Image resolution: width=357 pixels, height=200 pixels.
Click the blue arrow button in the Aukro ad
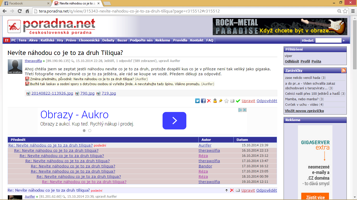(174, 121)
